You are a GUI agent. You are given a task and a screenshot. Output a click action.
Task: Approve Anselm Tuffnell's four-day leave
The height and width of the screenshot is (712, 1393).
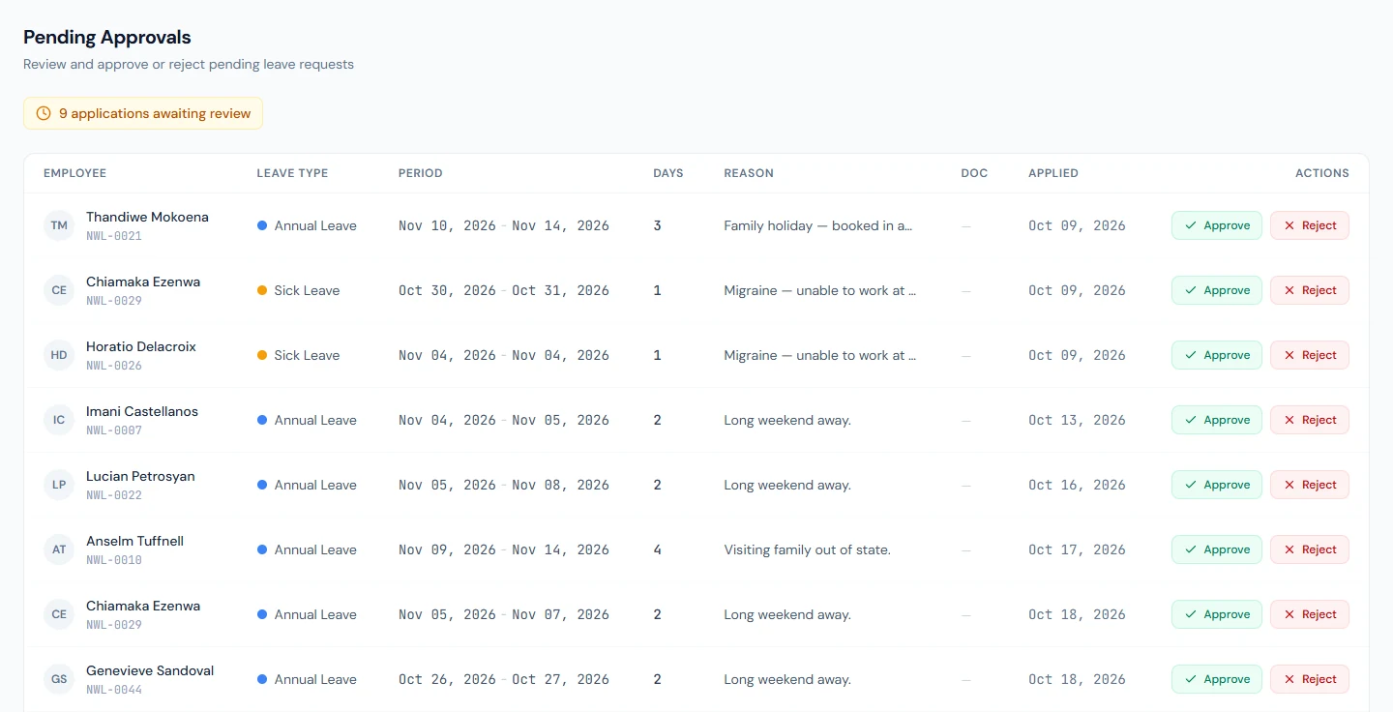point(1217,549)
